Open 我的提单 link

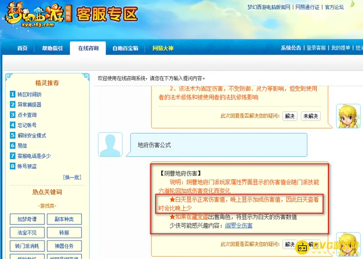[x=341, y=48]
